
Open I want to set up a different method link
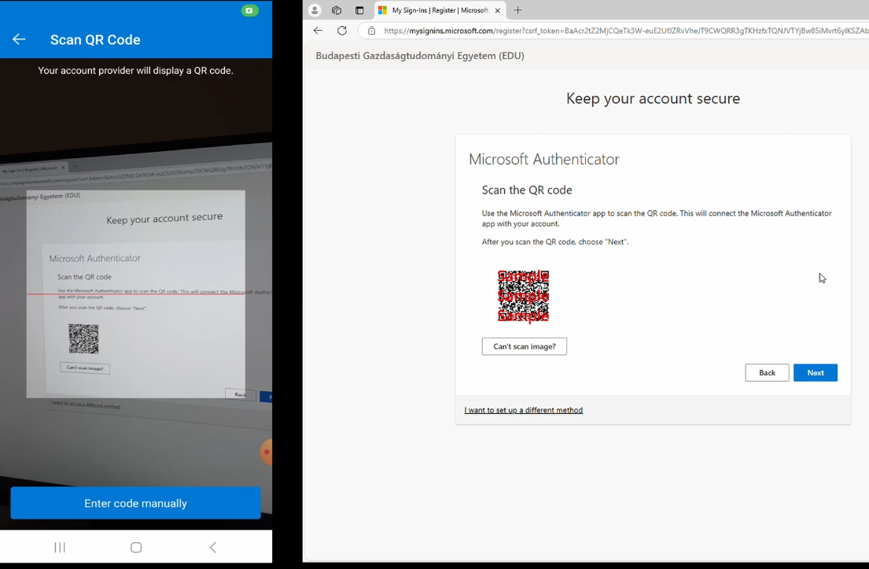(523, 410)
